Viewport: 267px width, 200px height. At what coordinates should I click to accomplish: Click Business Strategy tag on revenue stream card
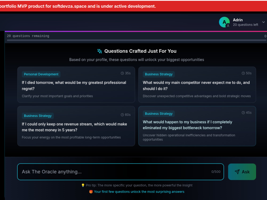pos(38,116)
